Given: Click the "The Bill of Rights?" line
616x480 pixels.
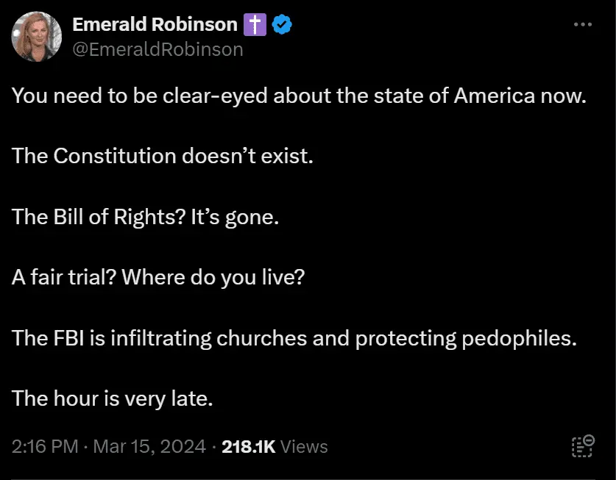Looking at the screenshot, I should click(x=146, y=217).
